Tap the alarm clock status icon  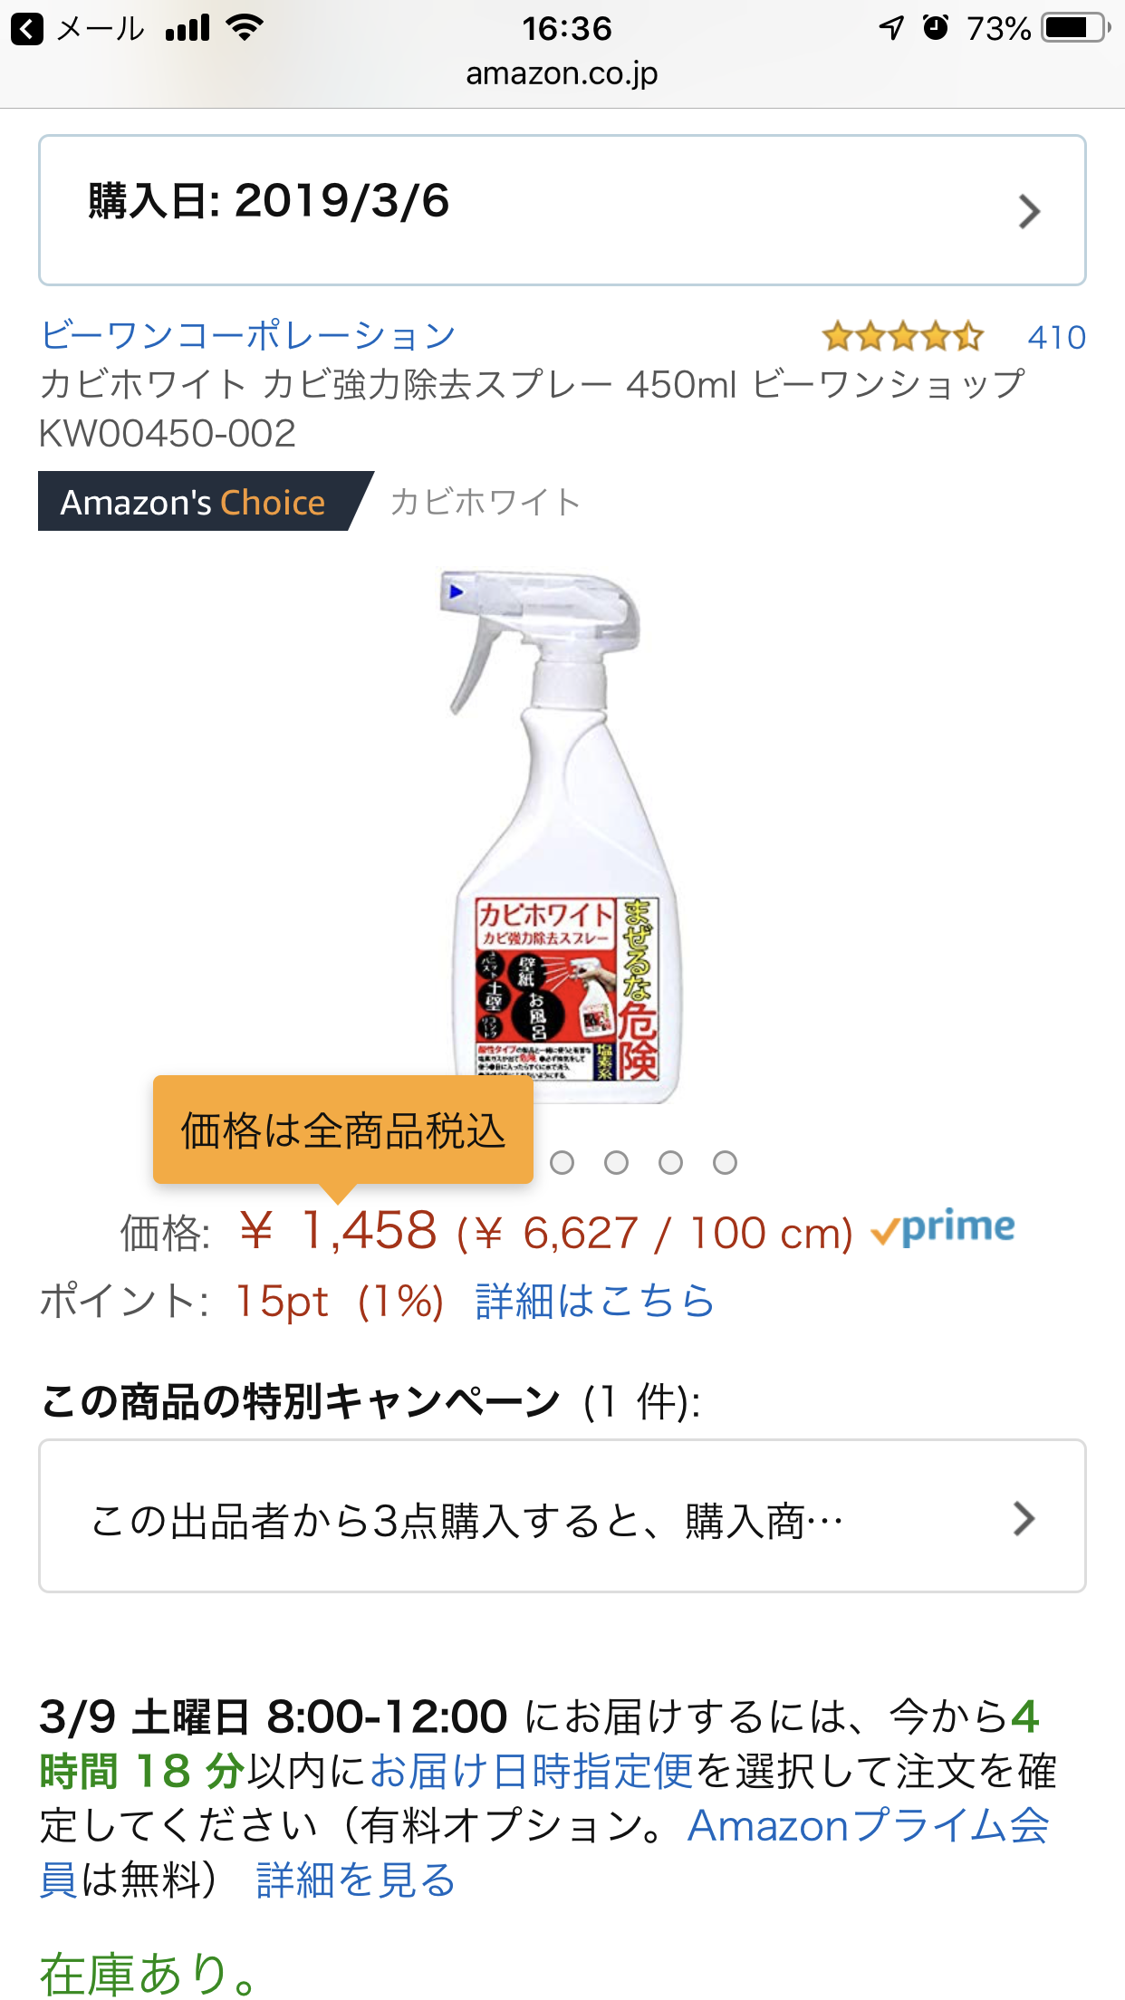tap(936, 28)
